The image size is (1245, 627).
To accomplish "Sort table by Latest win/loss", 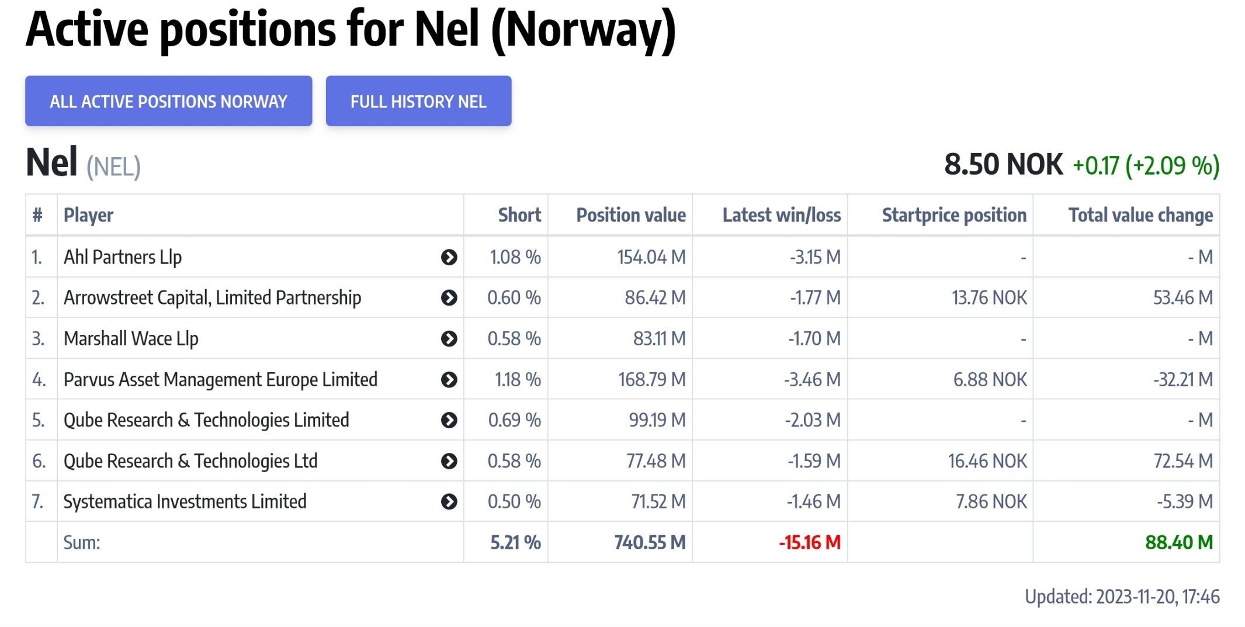I will [782, 215].
